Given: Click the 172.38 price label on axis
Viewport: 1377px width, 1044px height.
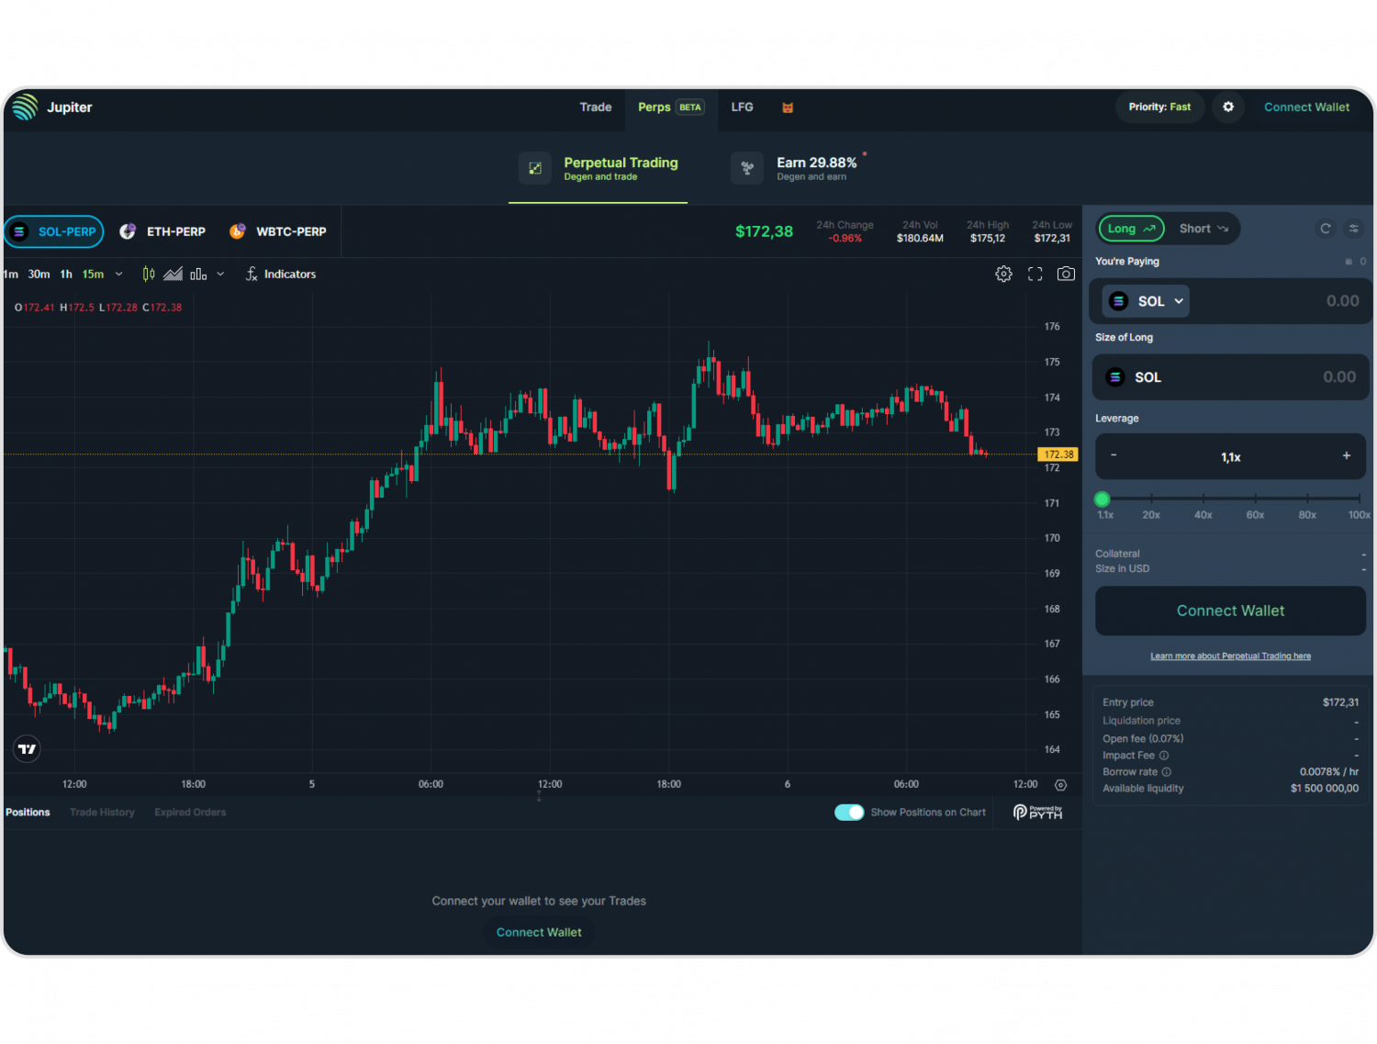Looking at the screenshot, I should [x=1058, y=455].
